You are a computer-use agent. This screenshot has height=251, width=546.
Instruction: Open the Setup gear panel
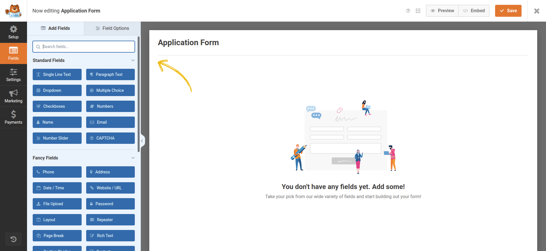(13, 32)
